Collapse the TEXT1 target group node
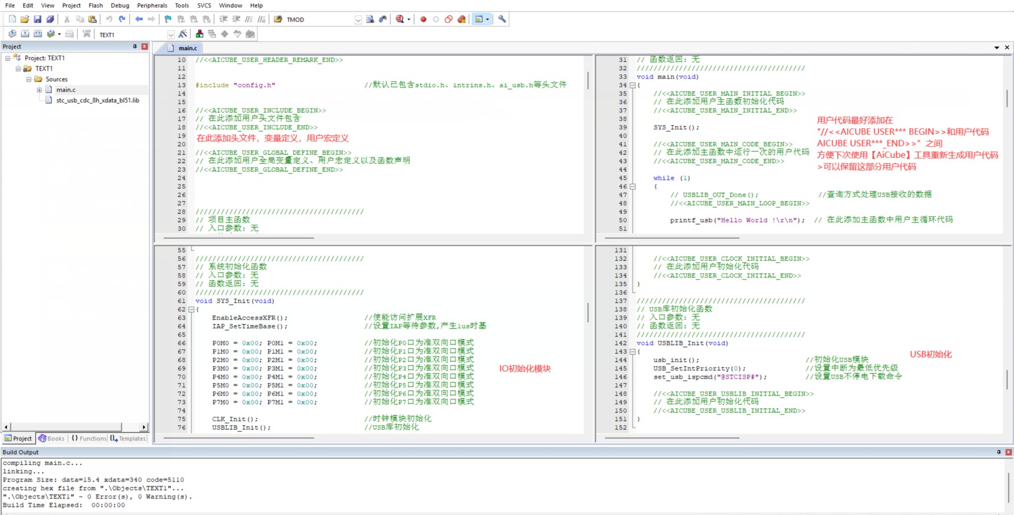 tap(18, 69)
